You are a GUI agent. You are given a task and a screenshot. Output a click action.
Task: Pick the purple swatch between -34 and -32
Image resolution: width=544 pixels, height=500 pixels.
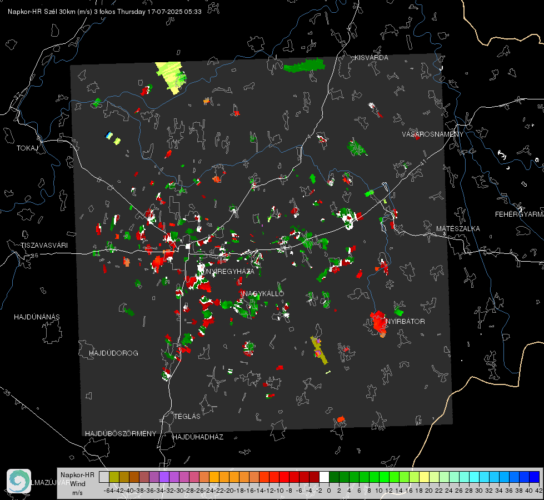pyautogui.click(x=164, y=477)
